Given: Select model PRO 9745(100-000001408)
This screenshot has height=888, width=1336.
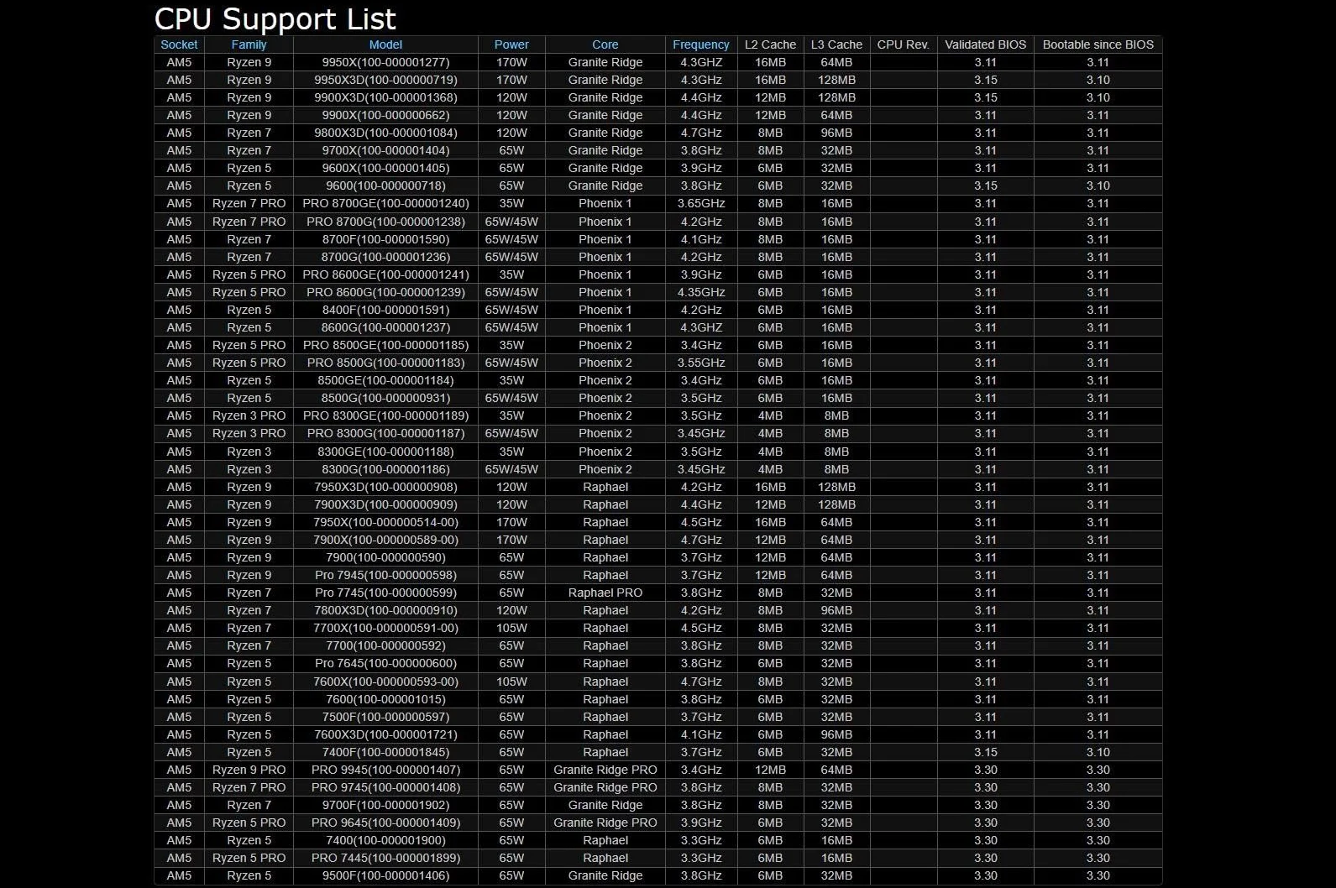Looking at the screenshot, I should 385,787.
